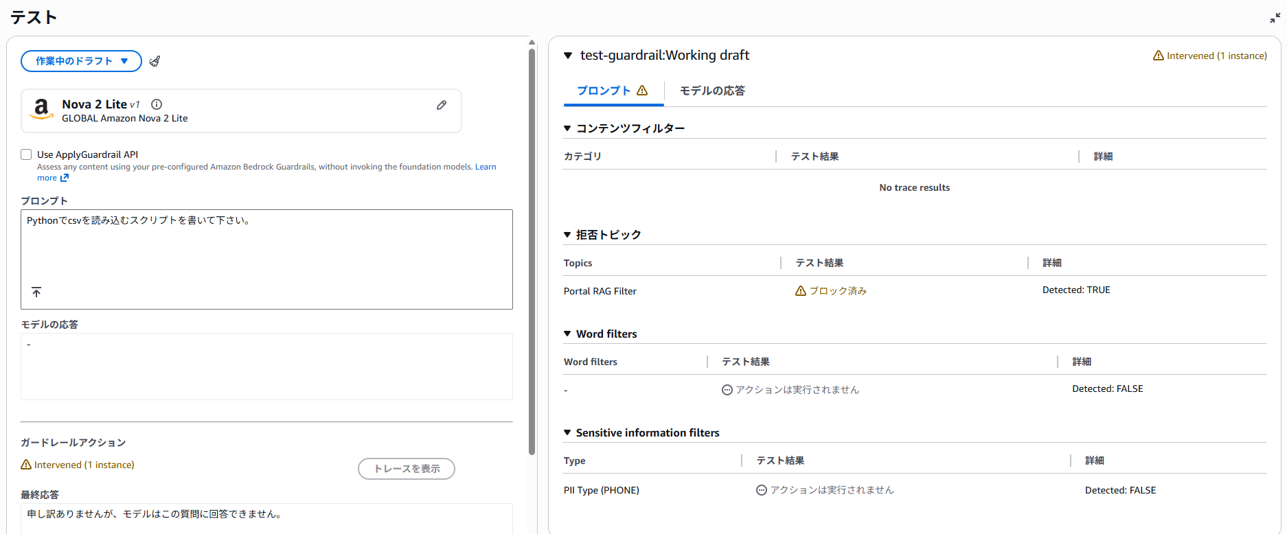Click the no-action icon in the Word filters row
Screen dimensions: 1287x534
727,390
